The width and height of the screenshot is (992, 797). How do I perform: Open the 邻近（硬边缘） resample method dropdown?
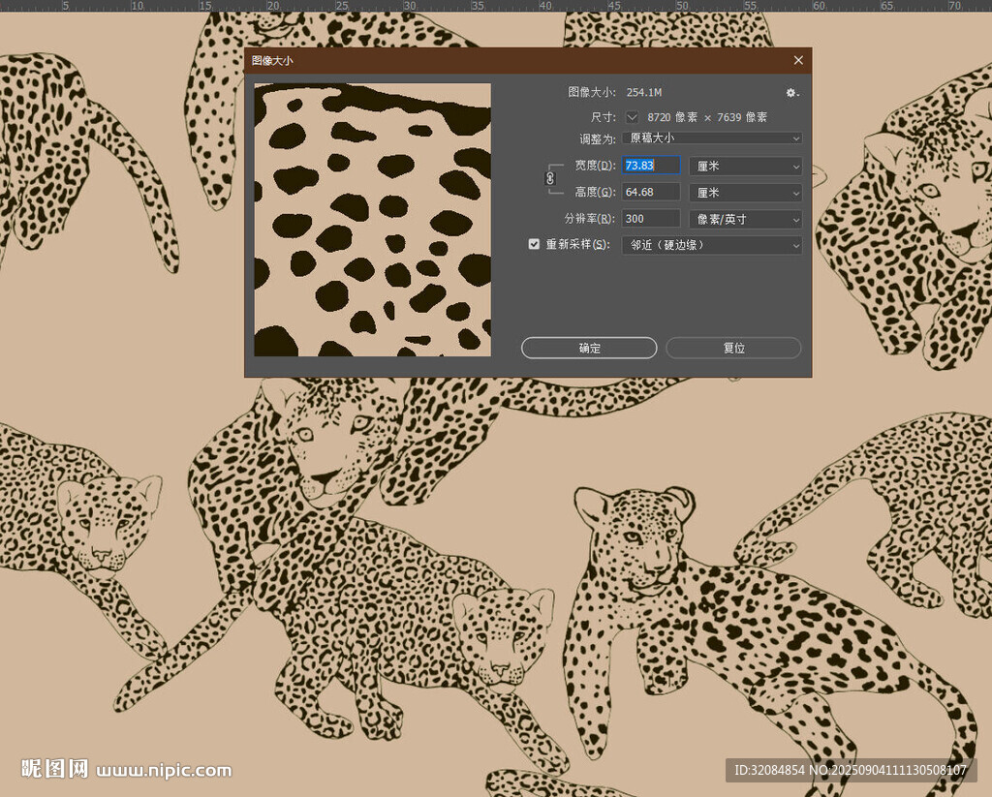coord(712,245)
